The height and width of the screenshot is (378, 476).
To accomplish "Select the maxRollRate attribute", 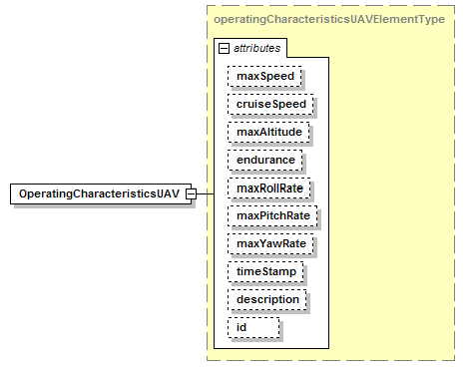I will coord(269,189).
